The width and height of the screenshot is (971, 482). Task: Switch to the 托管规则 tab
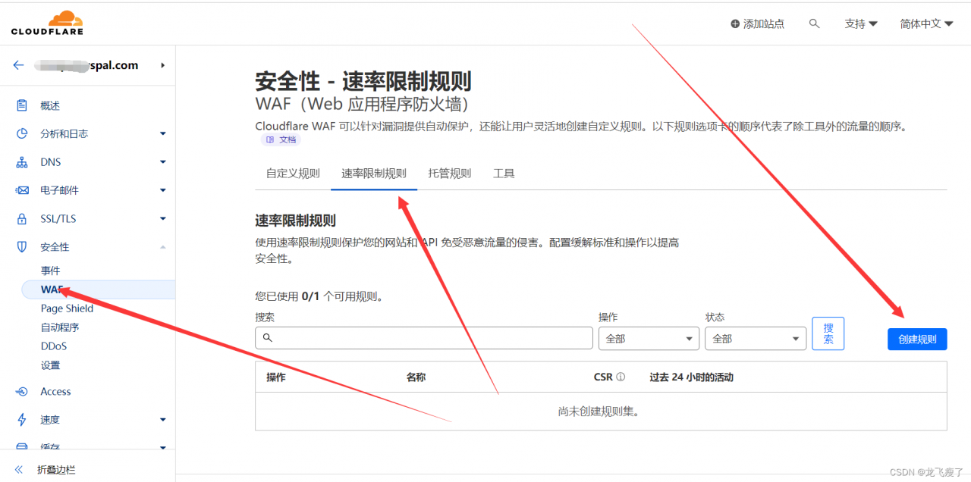[x=449, y=173]
